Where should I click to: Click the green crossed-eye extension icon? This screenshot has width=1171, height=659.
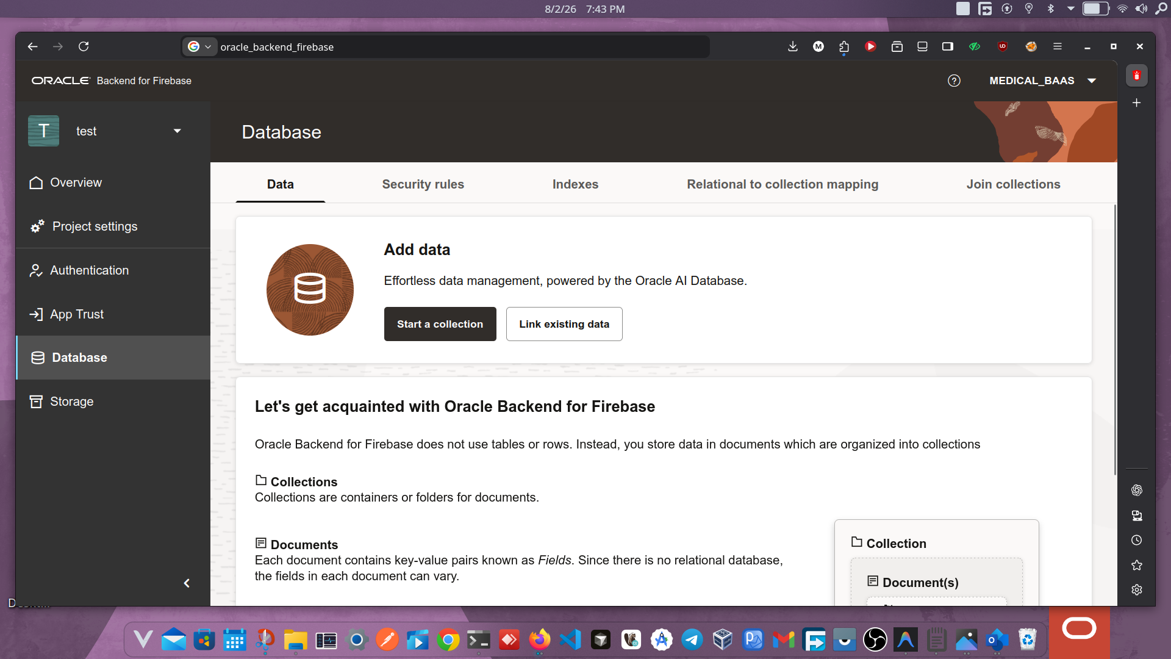(x=975, y=46)
